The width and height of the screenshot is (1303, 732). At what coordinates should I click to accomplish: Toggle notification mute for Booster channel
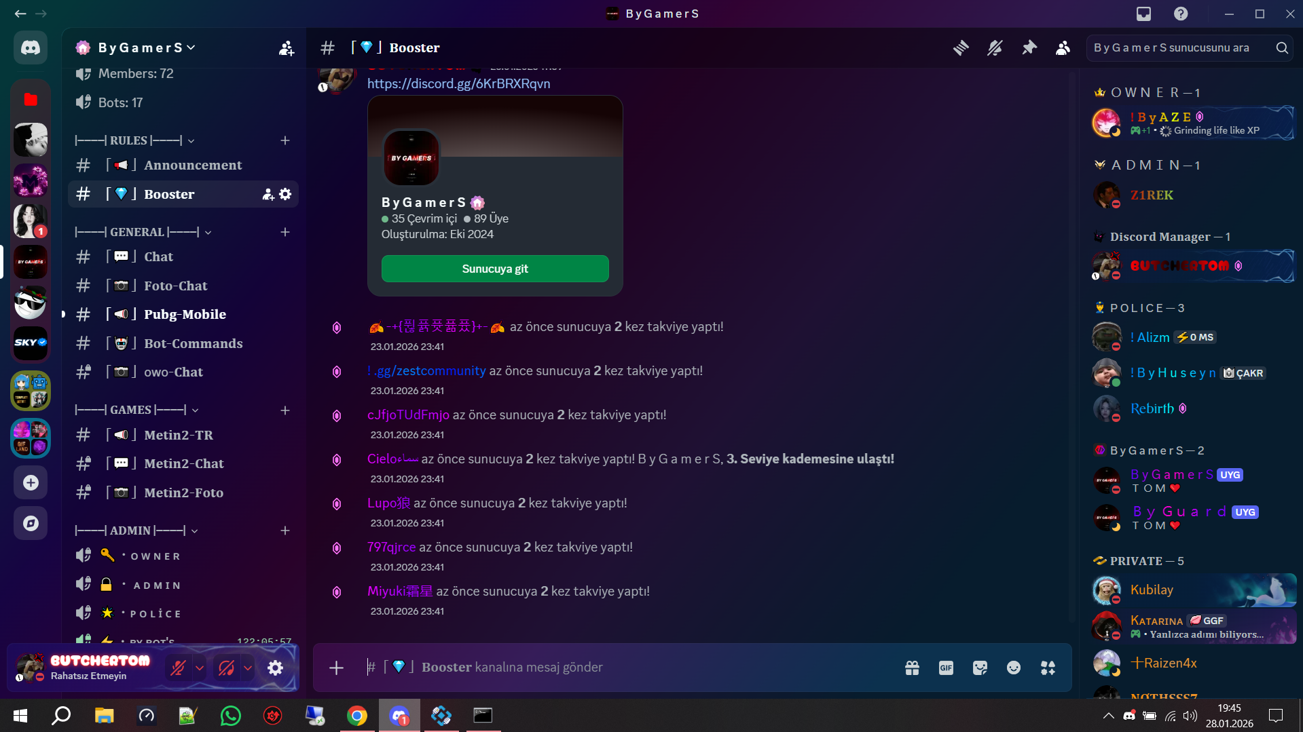(x=995, y=47)
